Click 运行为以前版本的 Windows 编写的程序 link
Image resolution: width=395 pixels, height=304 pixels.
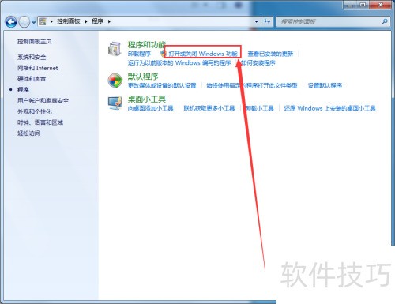tap(179, 63)
